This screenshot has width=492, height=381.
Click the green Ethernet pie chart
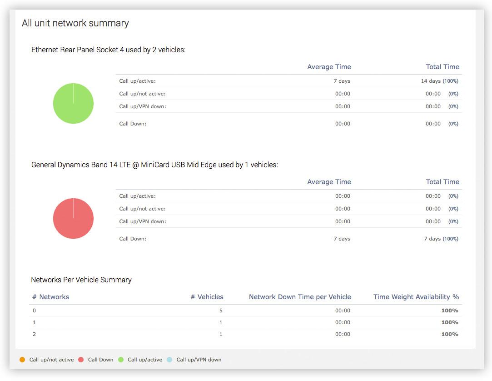click(x=73, y=103)
